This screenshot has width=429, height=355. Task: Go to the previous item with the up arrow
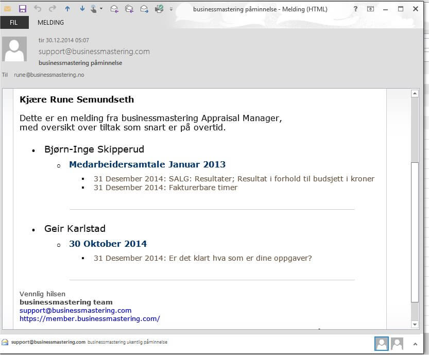[67, 9]
